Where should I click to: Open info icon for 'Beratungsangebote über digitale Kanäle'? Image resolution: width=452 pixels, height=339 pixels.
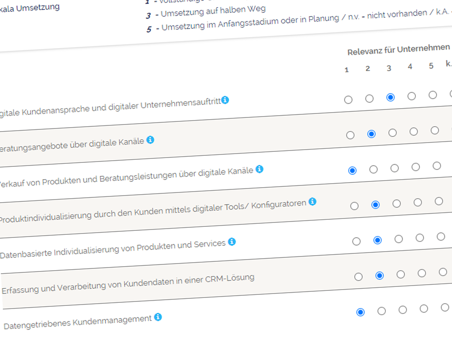150,140
